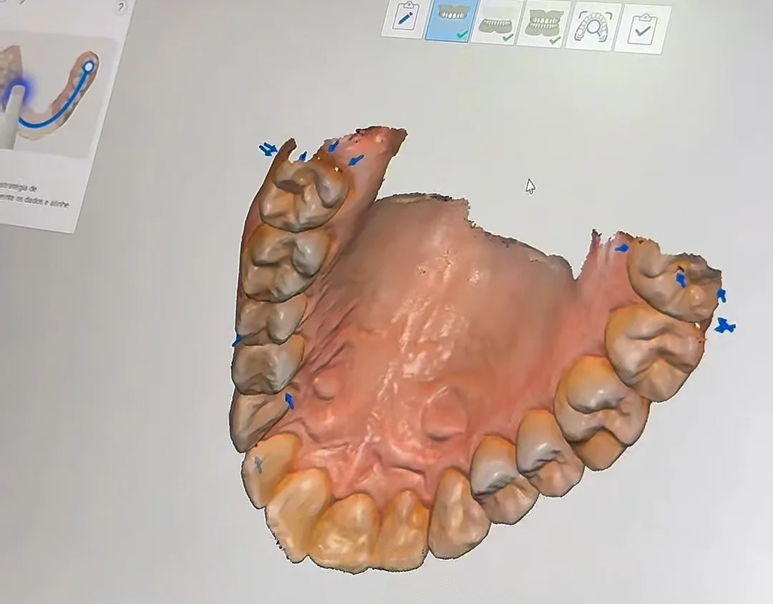This screenshot has width=773, height=604.
Task: Switch to the lower jaw scan step
Action: (x=497, y=24)
